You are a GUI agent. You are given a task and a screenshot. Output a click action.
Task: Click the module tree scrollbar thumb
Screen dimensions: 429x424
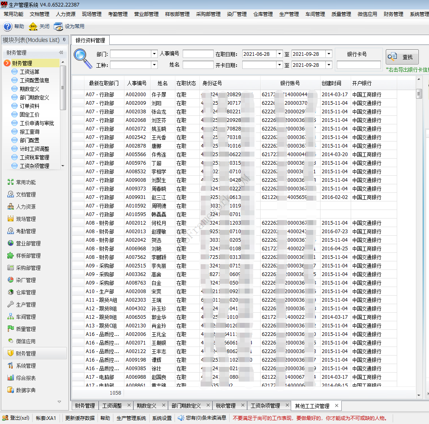[x=63, y=88]
